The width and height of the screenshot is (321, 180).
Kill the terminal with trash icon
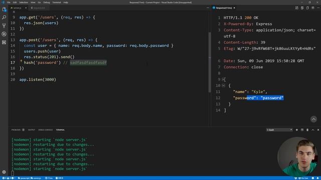tap(307, 130)
